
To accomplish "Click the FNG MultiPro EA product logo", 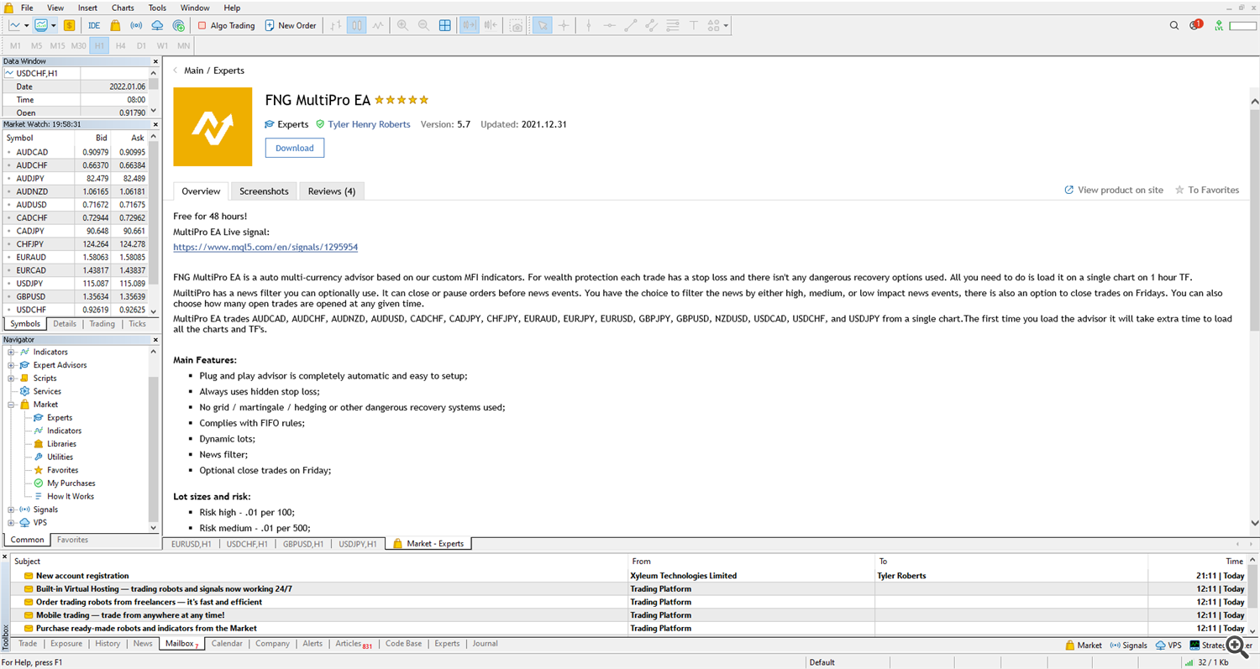I will 213,127.
